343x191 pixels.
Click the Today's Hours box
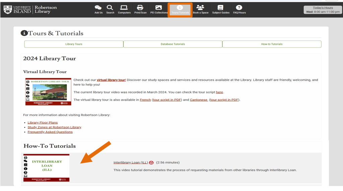point(323,10)
